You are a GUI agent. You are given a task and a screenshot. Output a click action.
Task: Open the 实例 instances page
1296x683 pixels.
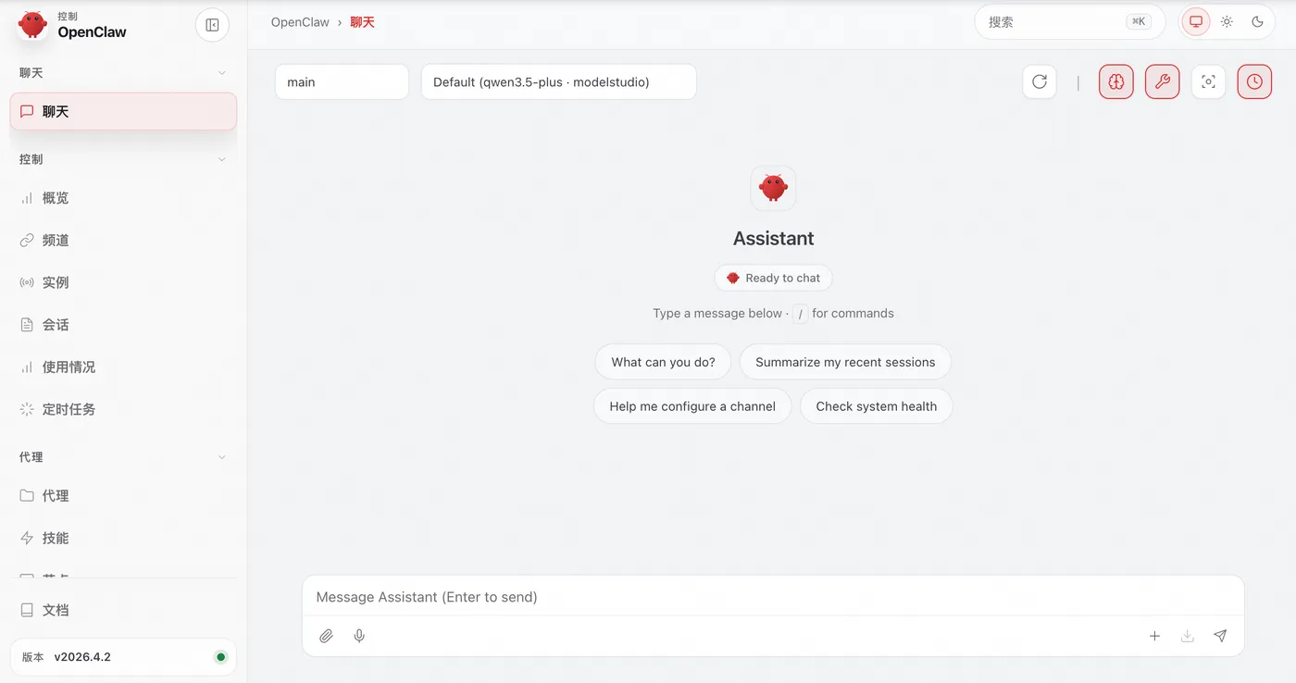point(123,282)
